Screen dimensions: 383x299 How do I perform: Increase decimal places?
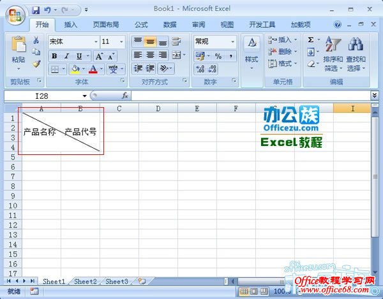click(200, 69)
